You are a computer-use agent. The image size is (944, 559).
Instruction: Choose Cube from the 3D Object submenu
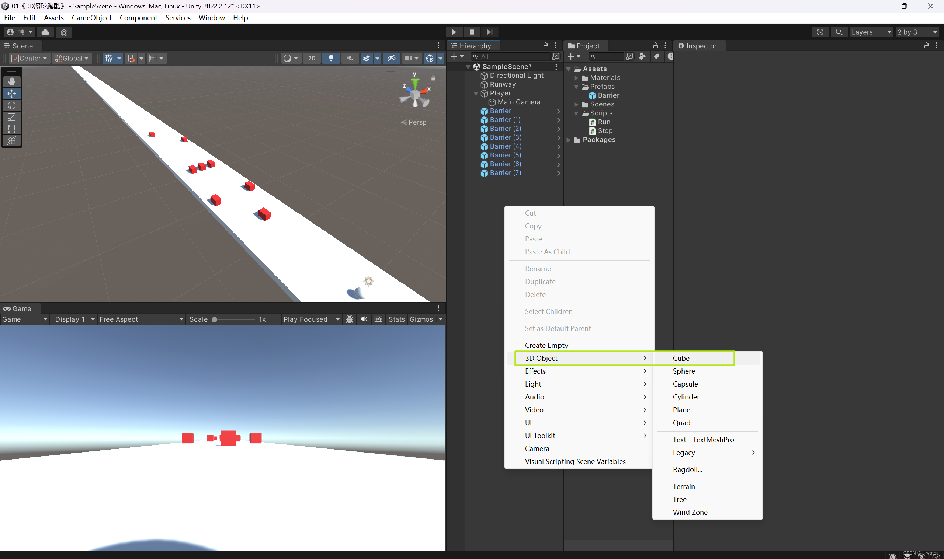point(681,358)
